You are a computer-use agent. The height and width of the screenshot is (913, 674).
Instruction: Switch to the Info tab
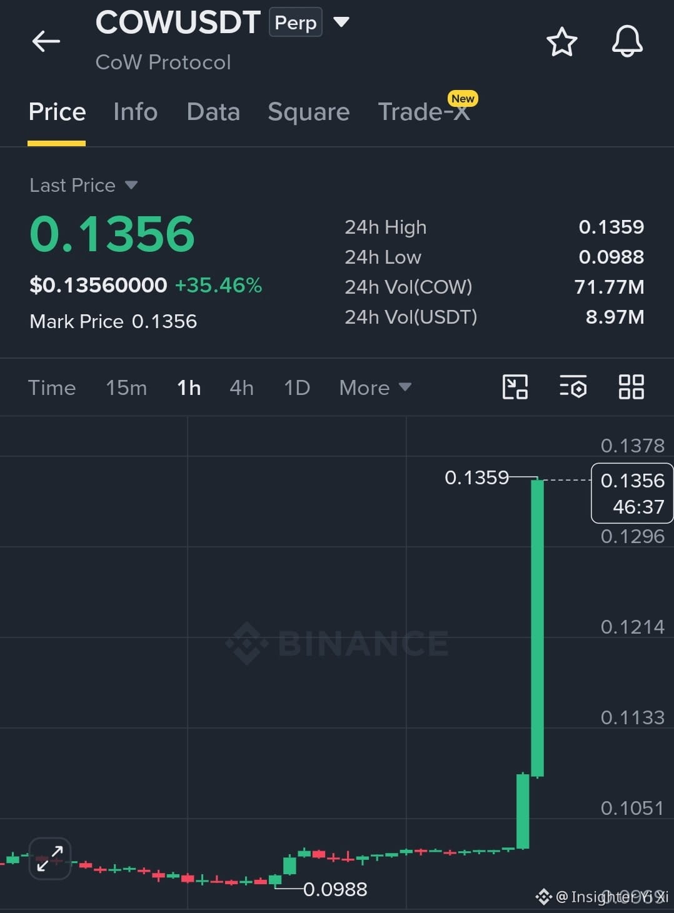click(135, 112)
